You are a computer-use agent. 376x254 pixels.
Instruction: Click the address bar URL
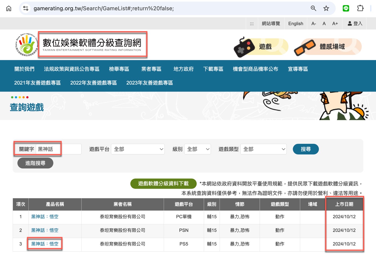[x=104, y=8]
